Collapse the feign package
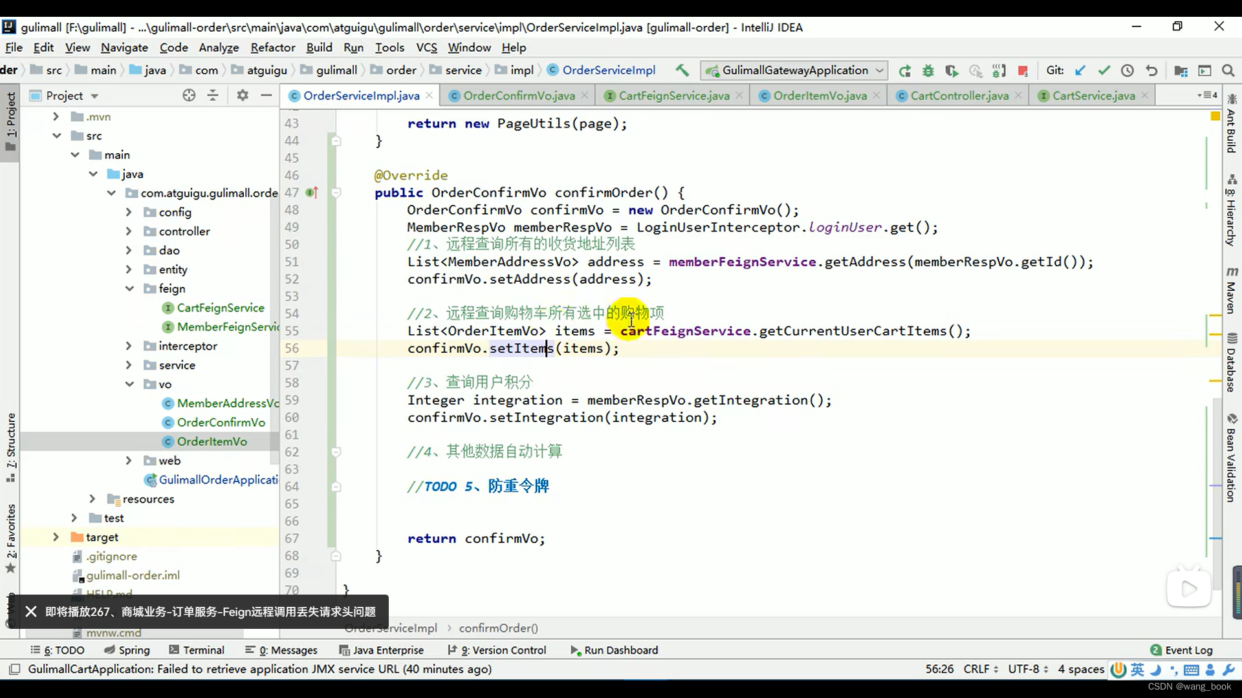This screenshot has height=698, width=1242. (129, 288)
